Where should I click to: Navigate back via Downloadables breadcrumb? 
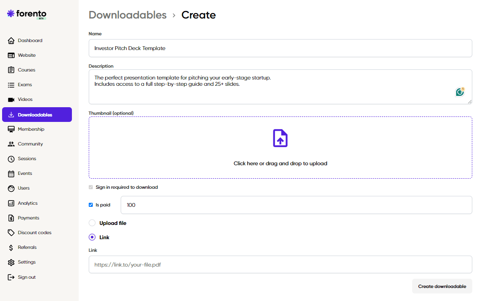point(127,15)
